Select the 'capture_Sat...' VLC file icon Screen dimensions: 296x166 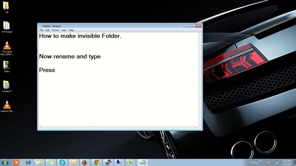coord(7,106)
